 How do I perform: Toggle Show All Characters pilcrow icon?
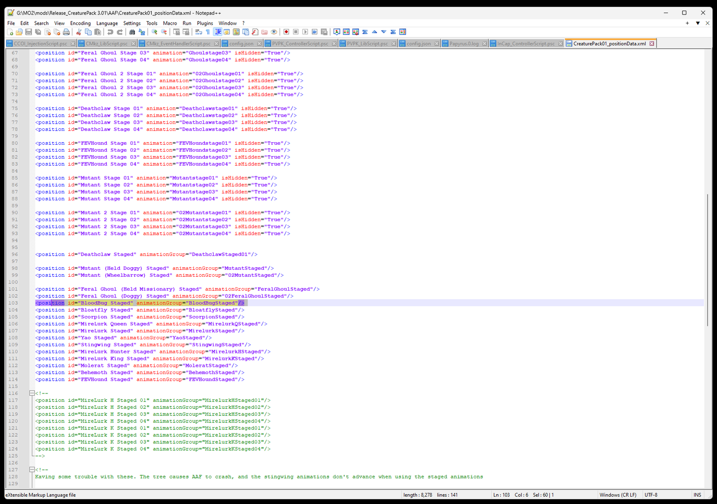[208, 32]
